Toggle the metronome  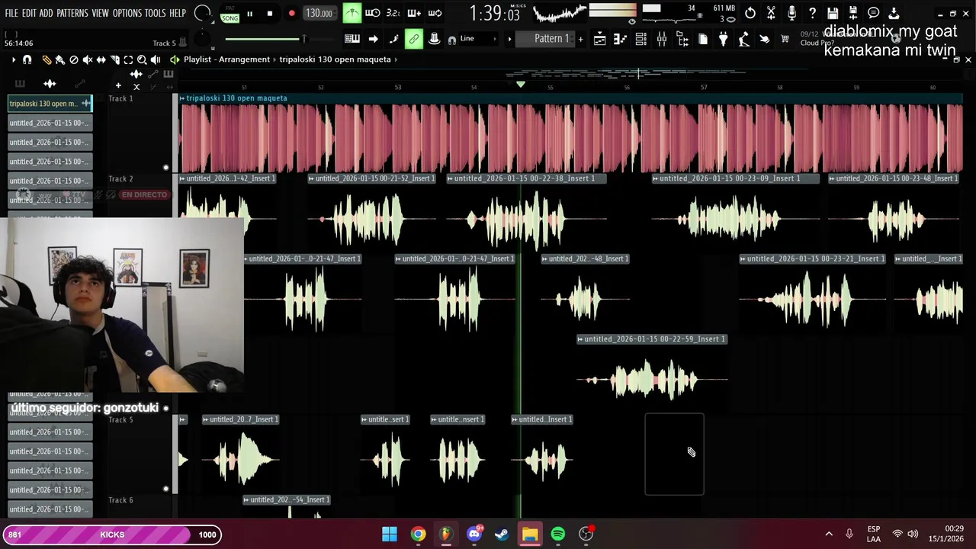tap(352, 13)
